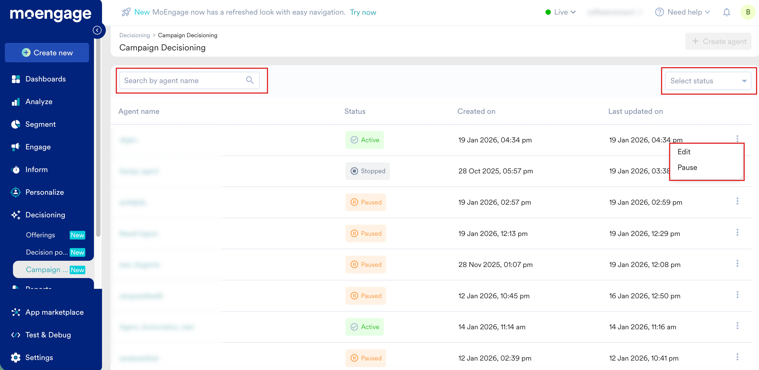
Task: Click the search magnifier icon
Action: pos(250,80)
